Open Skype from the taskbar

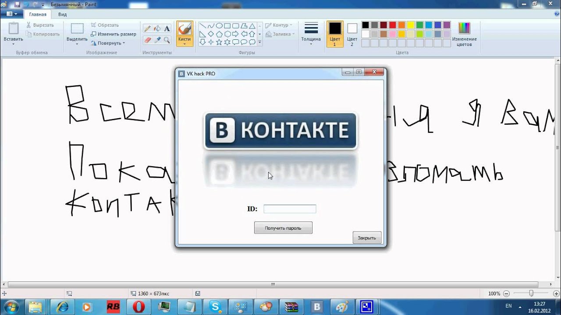(x=216, y=307)
